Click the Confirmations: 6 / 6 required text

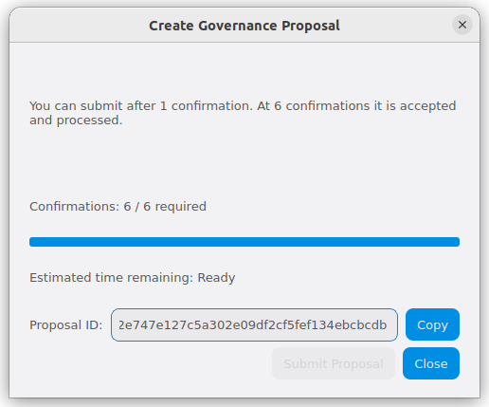pos(118,207)
